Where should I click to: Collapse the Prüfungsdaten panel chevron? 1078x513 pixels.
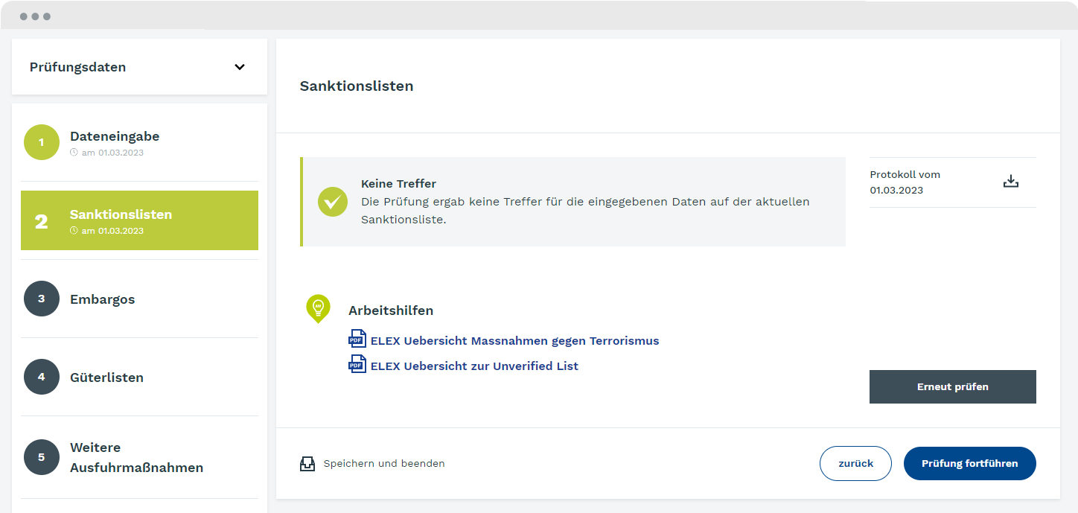[x=240, y=66]
